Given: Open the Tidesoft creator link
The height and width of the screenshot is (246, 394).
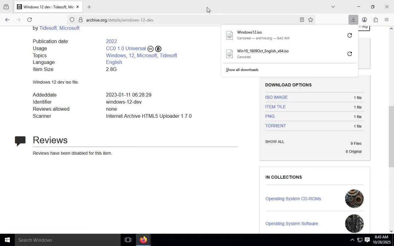Looking at the screenshot, I should coord(48,28).
